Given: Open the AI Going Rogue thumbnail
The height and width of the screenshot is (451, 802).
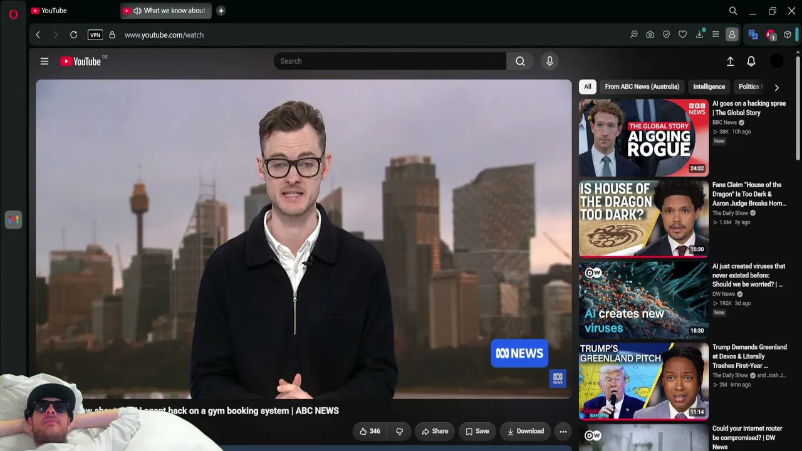Looking at the screenshot, I should click(643, 138).
